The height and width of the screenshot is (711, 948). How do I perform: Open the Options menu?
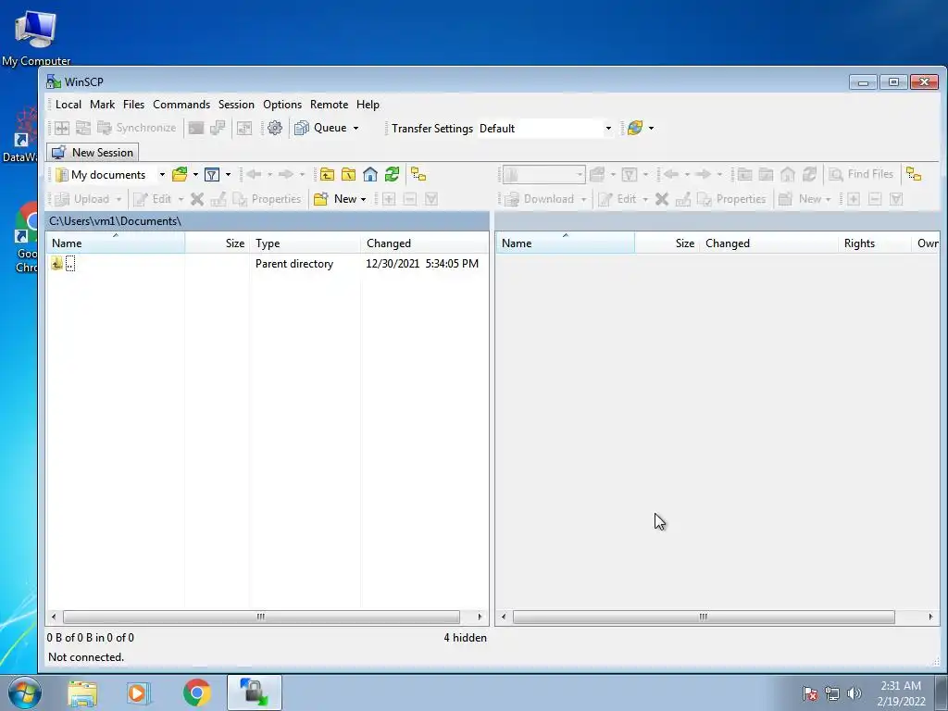coord(282,104)
